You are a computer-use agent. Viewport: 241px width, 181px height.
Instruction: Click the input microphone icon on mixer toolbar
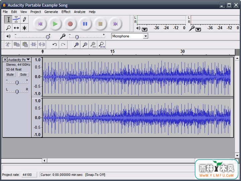coord(62,36)
